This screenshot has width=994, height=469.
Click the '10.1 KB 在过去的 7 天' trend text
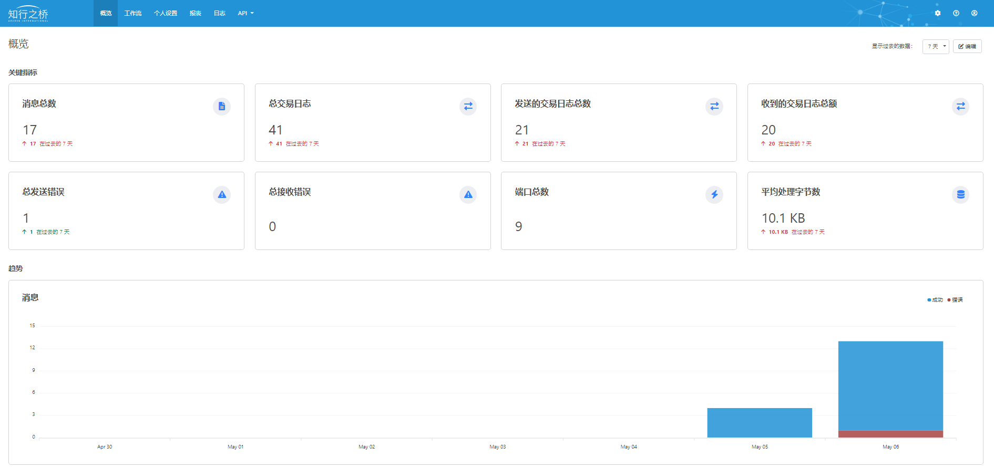coord(793,232)
